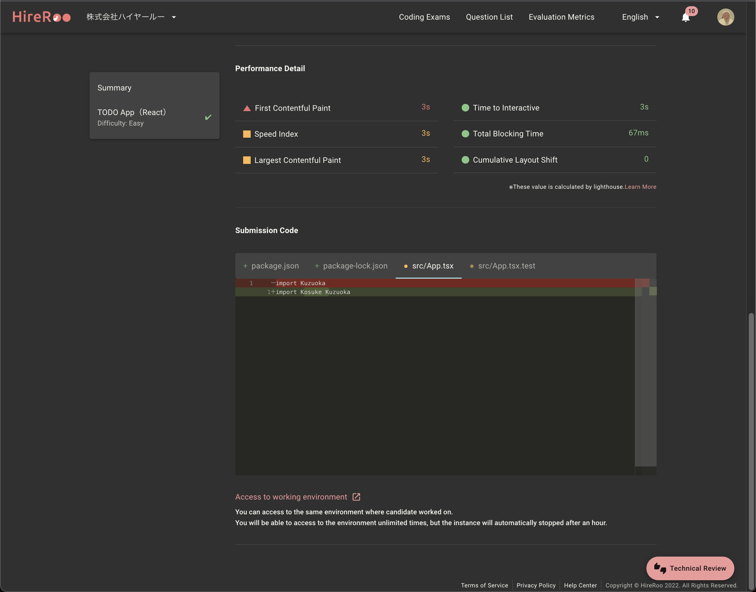Expand the 株式会社ハイヤールー company dropdown

(x=131, y=17)
